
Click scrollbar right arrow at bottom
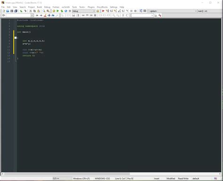click(220, 174)
